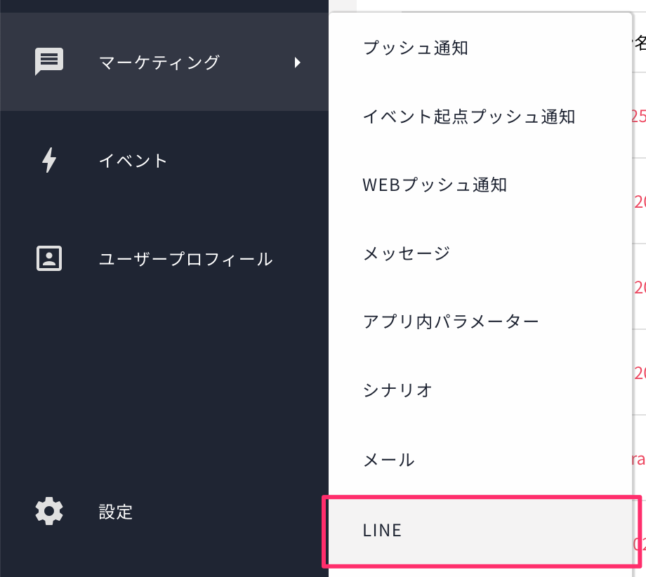
Task: Select シナリオ from the submenu
Action: pyautogui.click(x=397, y=390)
